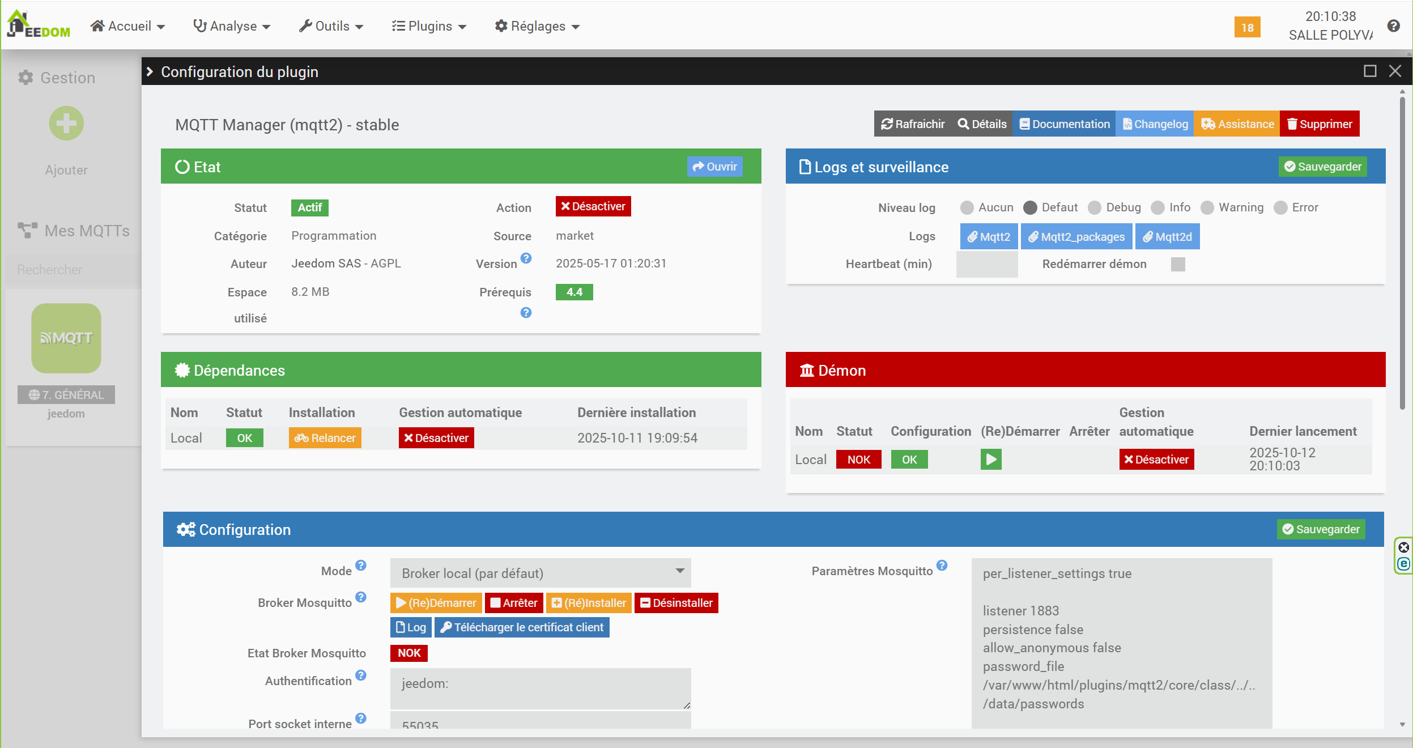Click the help icon next to Version

pyautogui.click(x=526, y=258)
